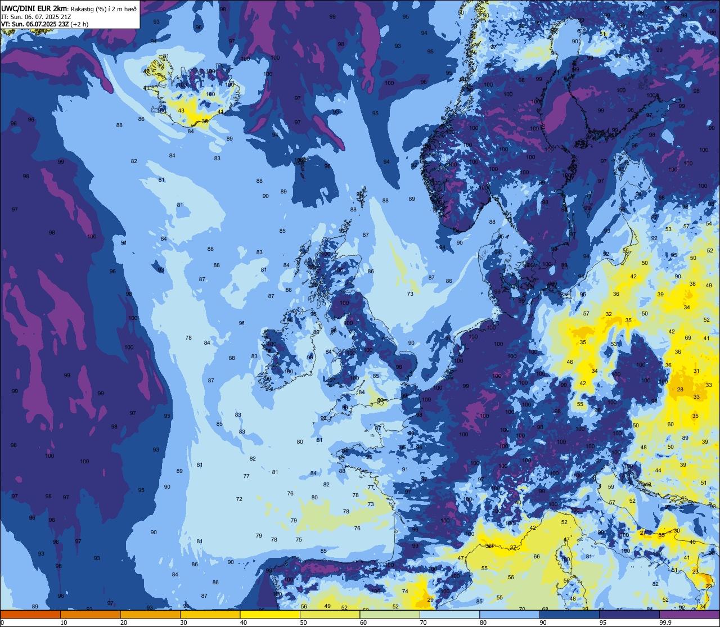Image resolution: width=720 pixels, height=627 pixels.
Task: Click the yellow-green 60–70 legend swatch
Action: coord(389,615)
